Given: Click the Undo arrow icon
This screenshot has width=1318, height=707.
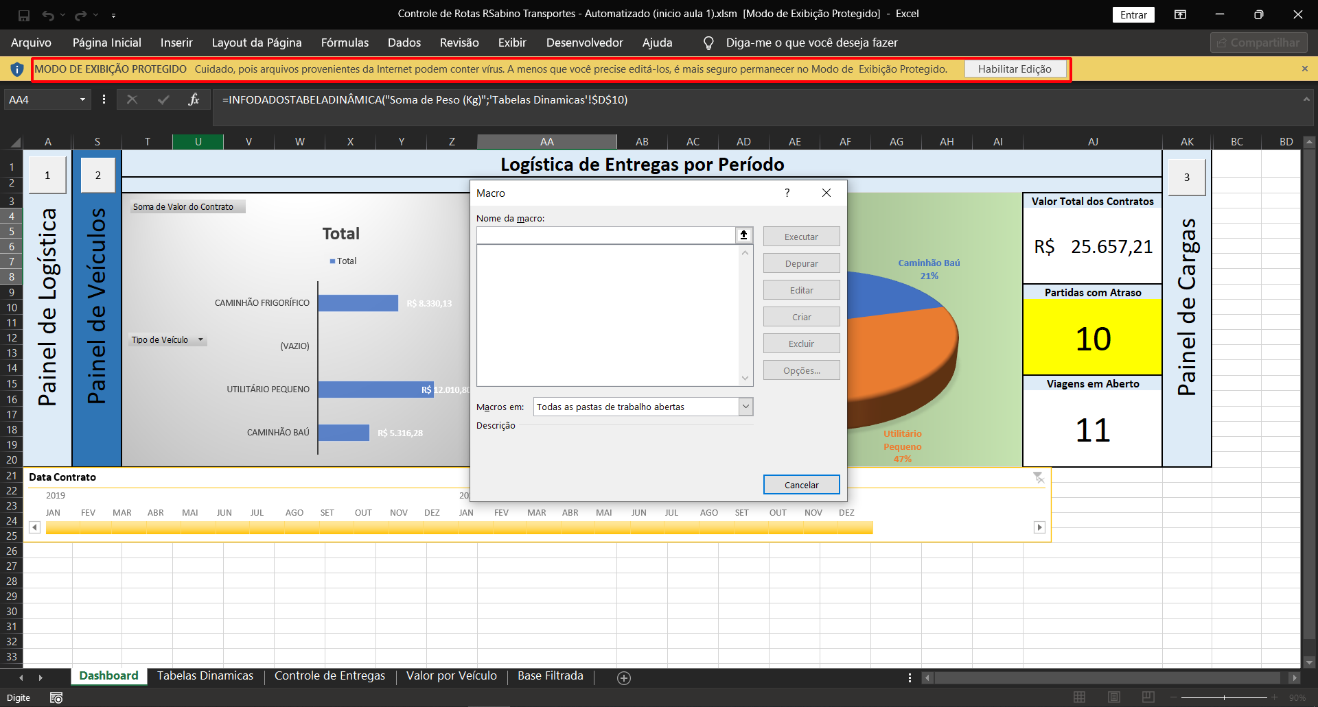Looking at the screenshot, I should pyautogui.click(x=48, y=14).
